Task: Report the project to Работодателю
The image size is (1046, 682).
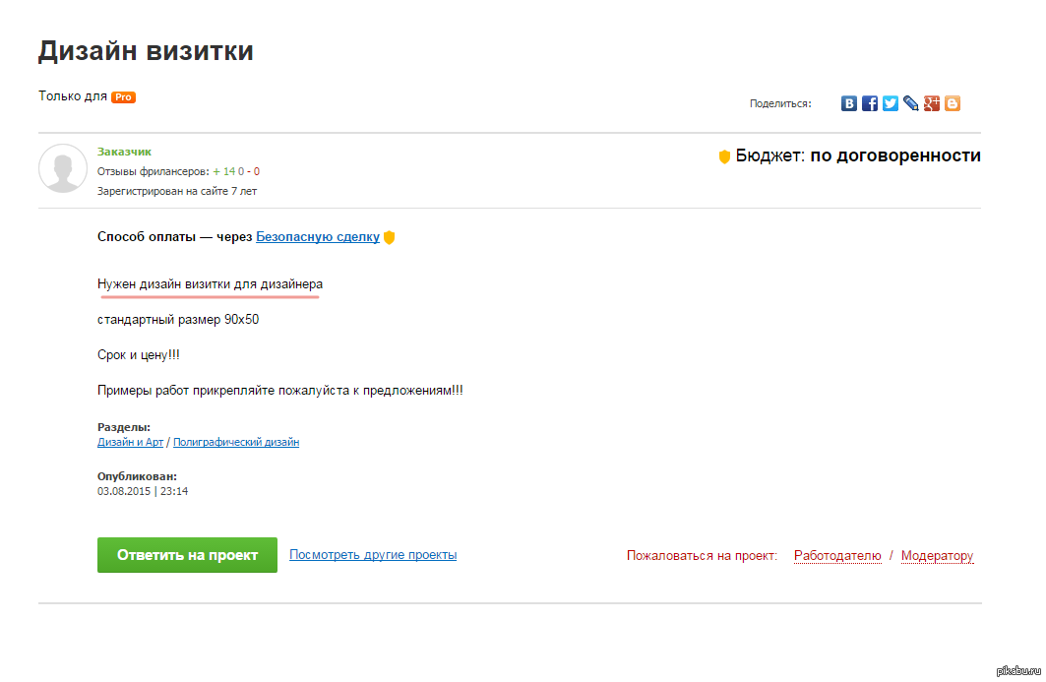Action: click(x=837, y=556)
